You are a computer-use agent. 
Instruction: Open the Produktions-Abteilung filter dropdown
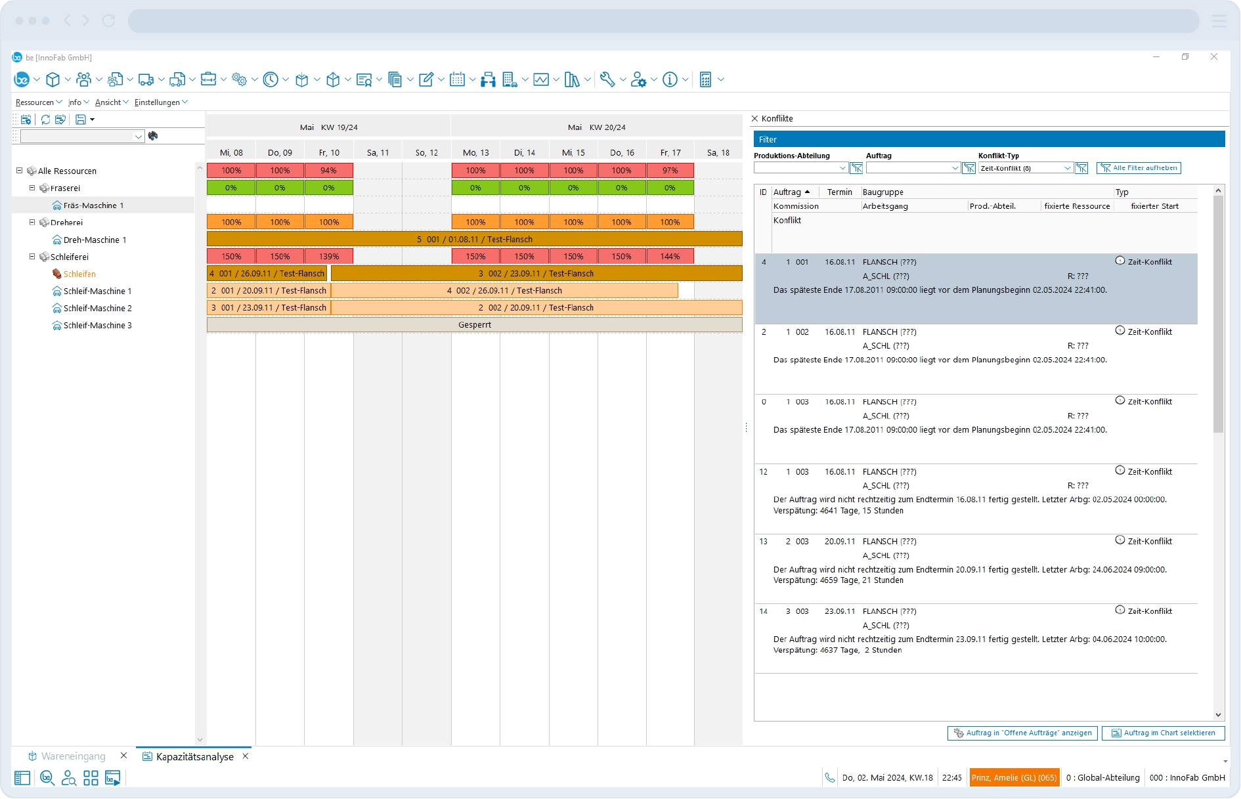[x=842, y=168]
